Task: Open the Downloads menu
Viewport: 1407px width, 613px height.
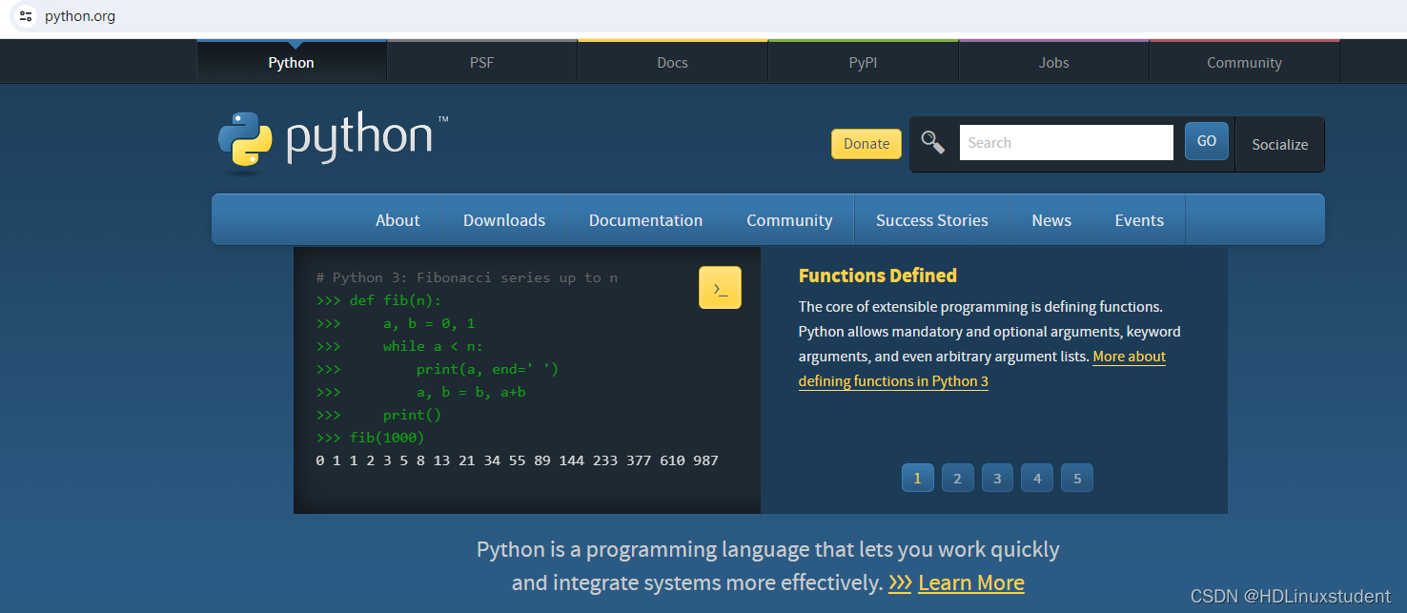Action: [504, 220]
